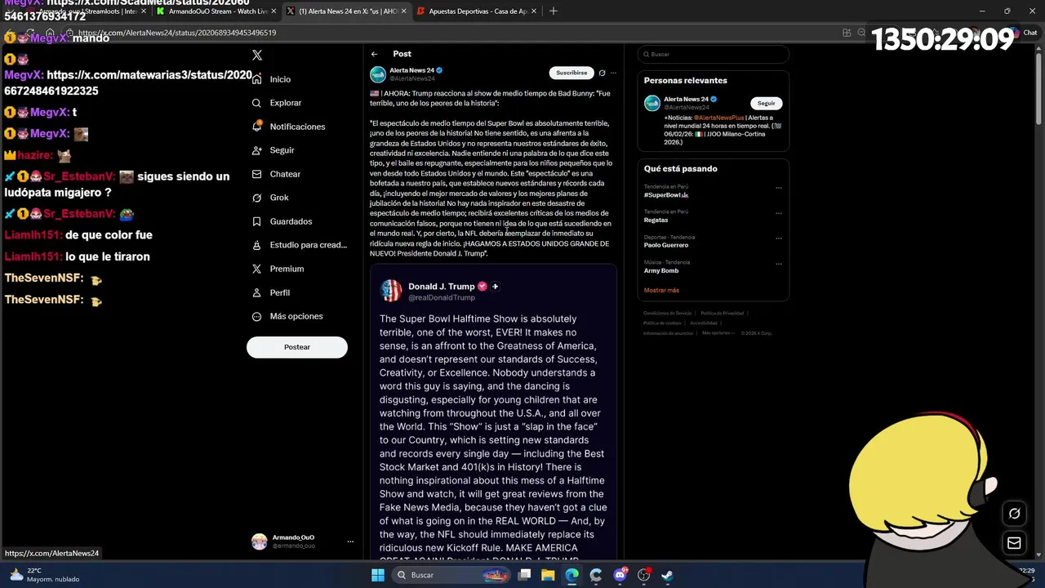Expand Más opciones menu
This screenshot has width=1045, height=588.
[287, 316]
